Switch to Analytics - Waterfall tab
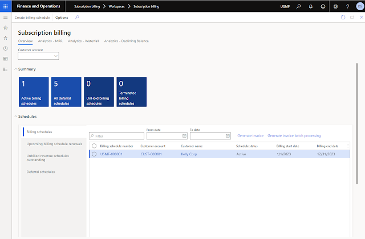The image size is (365, 239). 83,41
